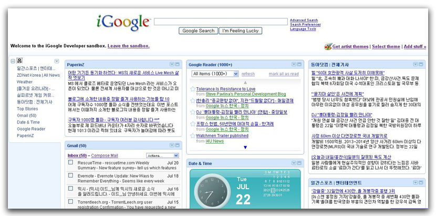Open the Gmail Actions dropdown
This screenshot has width=436, height=216.
(163, 156)
